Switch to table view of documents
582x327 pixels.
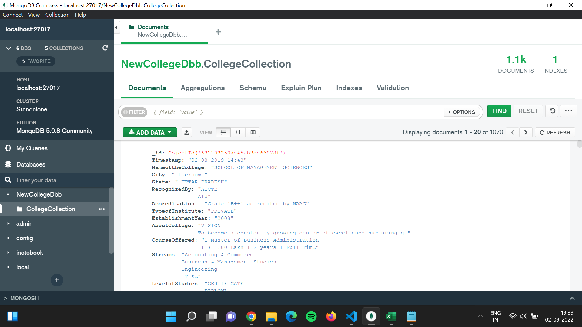253,132
